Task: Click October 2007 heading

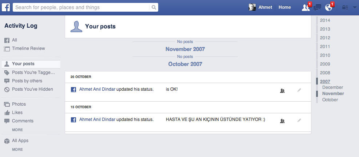Action: (185, 64)
